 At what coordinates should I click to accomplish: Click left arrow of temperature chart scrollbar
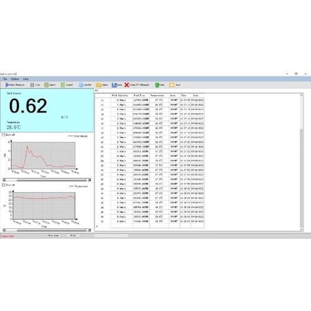[x=4, y=230]
